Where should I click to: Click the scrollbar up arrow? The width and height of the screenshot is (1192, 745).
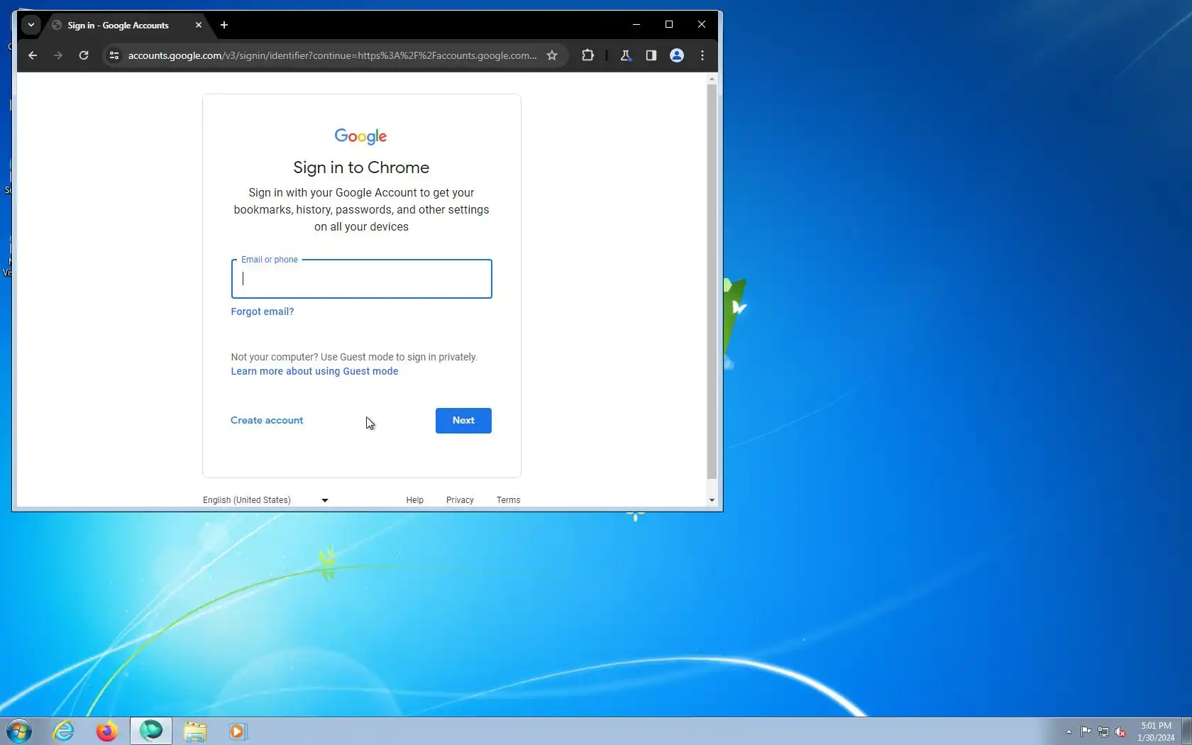(712, 79)
